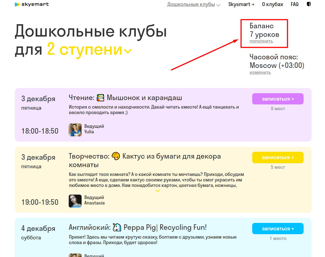The image size is (325, 257).
Task: Click the 5 мест availability text
Action: pyautogui.click(x=278, y=167)
